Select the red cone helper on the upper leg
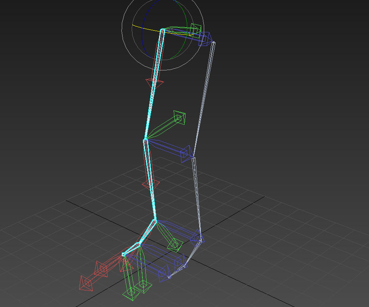Viewport: 369px width, 307px height. point(154,84)
